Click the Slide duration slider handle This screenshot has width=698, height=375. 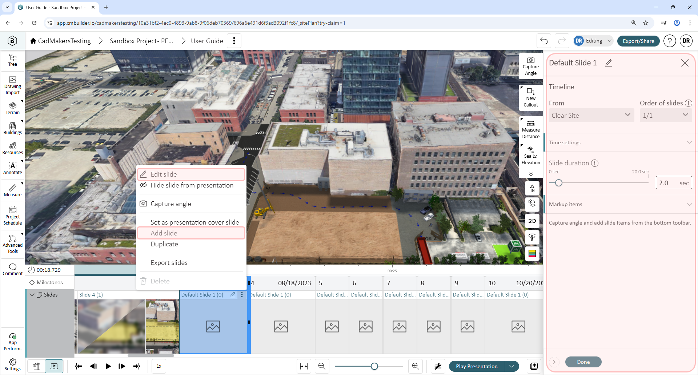(x=559, y=183)
